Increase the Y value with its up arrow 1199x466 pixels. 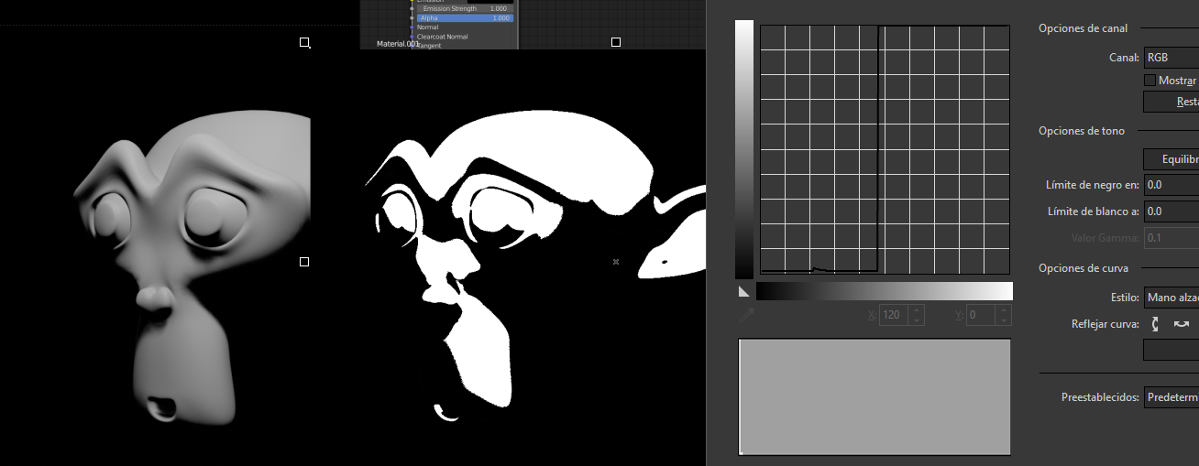point(1005,310)
